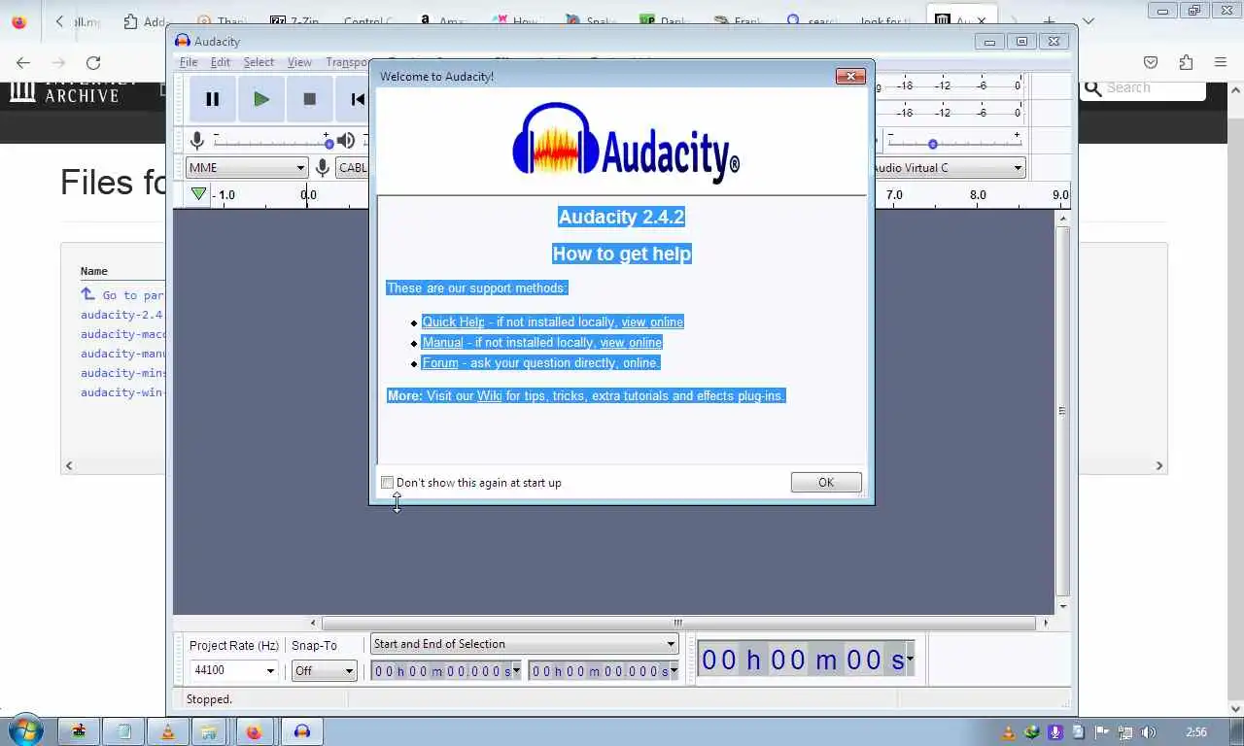Image resolution: width=1244 pixels, height=746 pixels.
Task: Click the green Play button
Action: (260, 99)
